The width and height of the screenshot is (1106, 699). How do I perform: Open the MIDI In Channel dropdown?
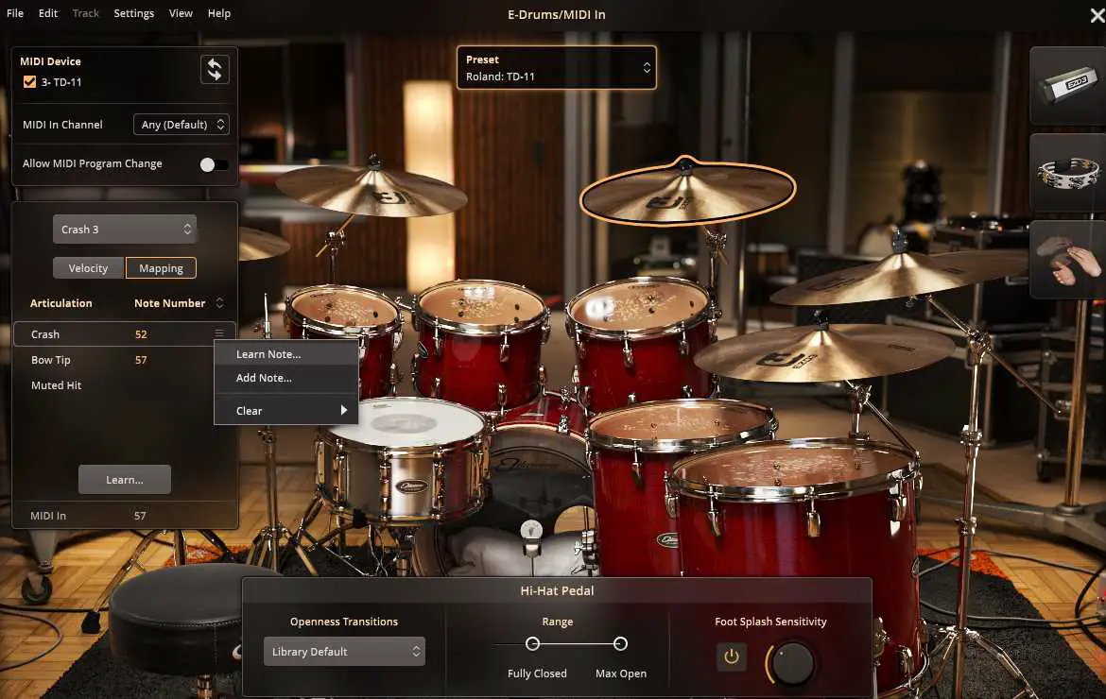181,125
